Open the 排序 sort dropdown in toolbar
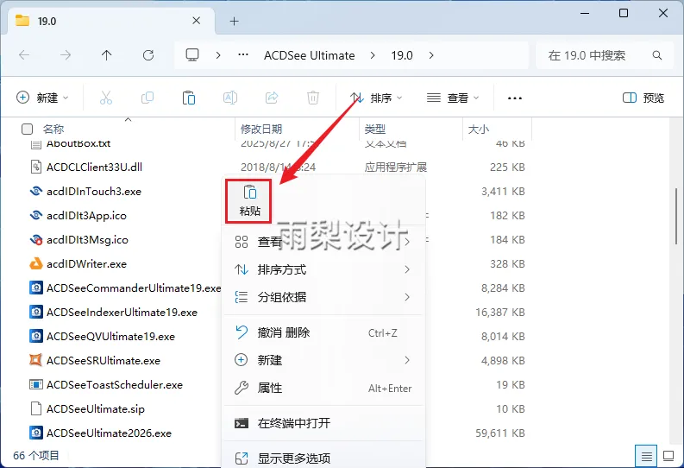The image size is (684, 468). [376, 98]
